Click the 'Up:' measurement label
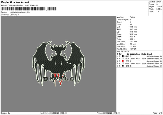 tap(118, 32)
